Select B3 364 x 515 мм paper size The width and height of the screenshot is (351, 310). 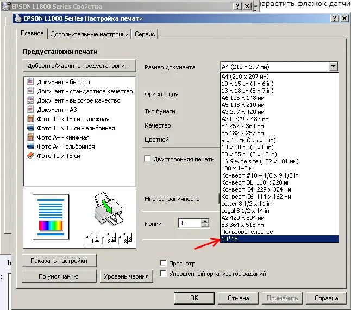279,225
